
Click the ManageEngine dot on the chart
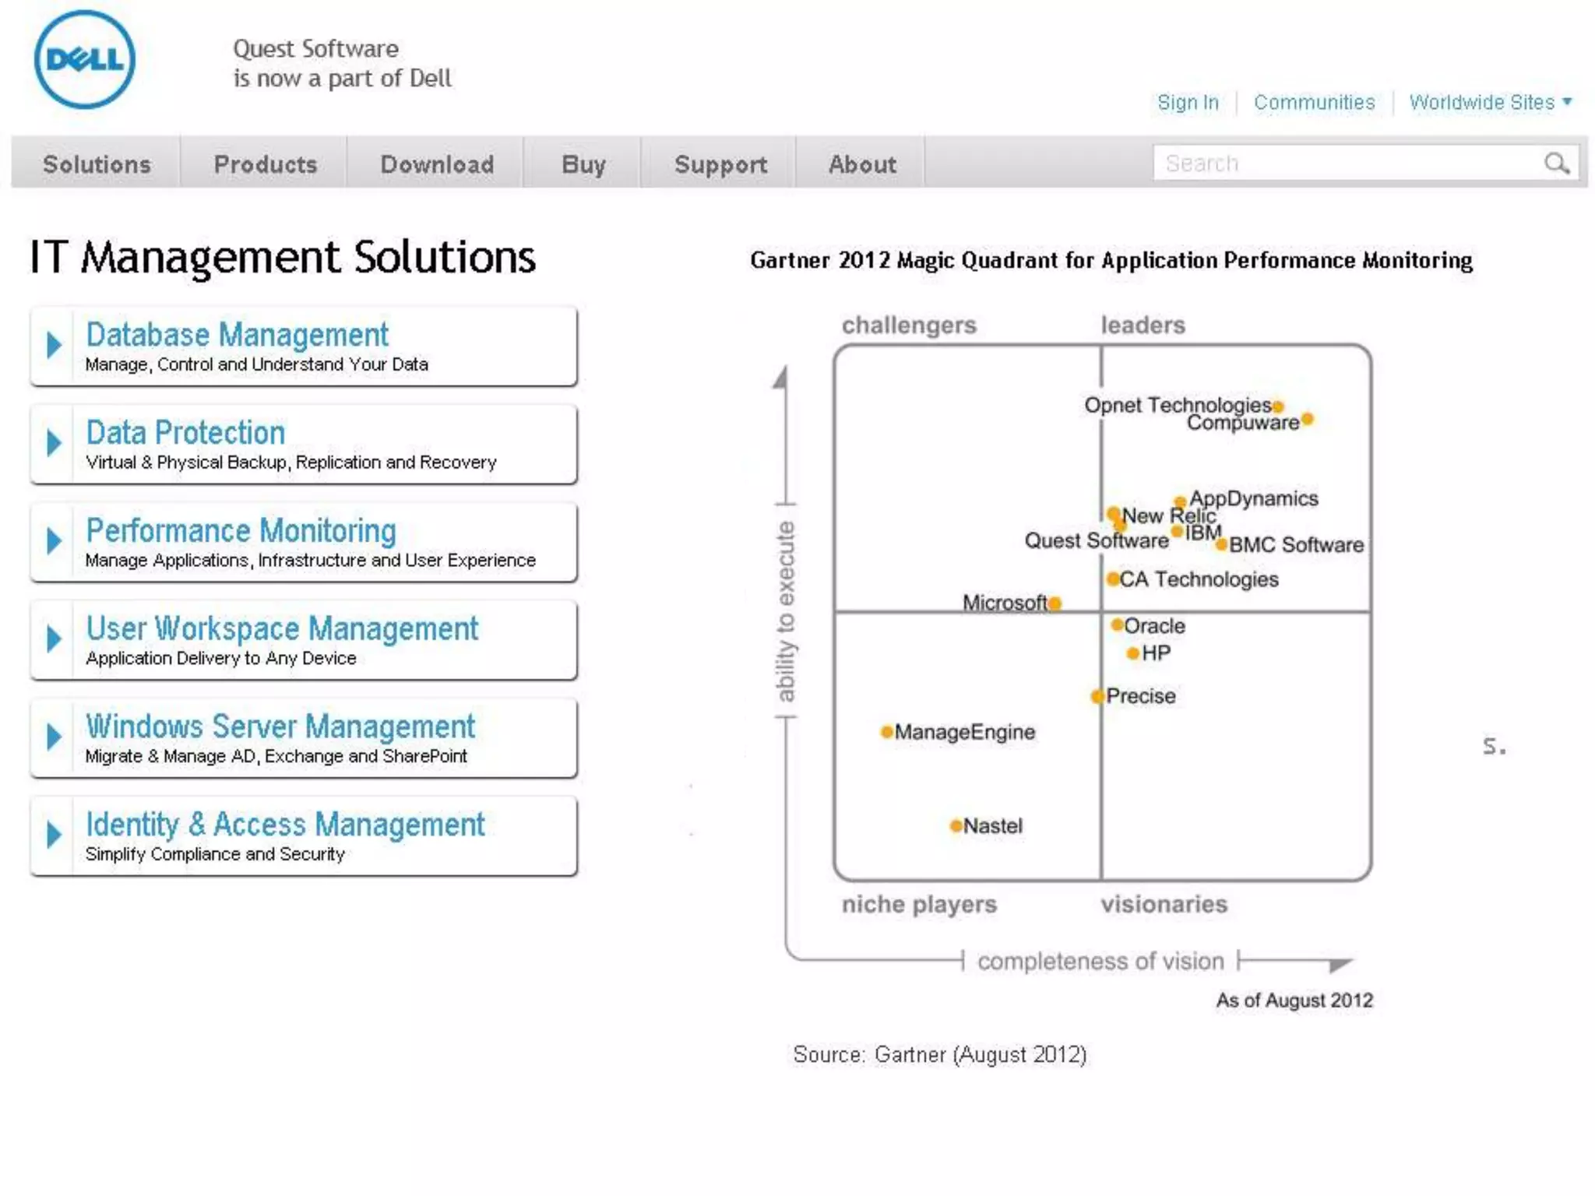coord(886,731)
